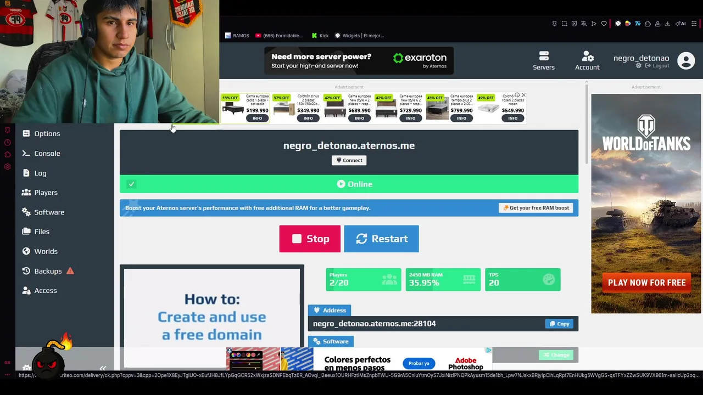Open the Files page in sidebar

click(x=36, y=232)
